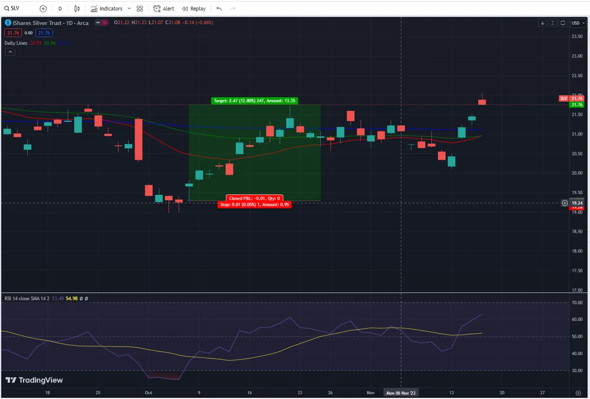Click the maximize chart pane icon
The width and height of the screenshot is (590, 399).
[563, 23]
